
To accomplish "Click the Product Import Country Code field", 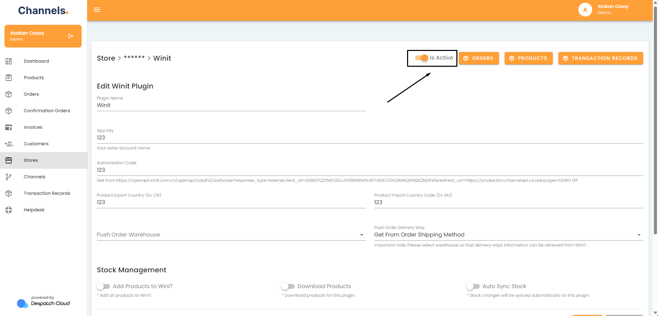I will (x=508, y=202).
